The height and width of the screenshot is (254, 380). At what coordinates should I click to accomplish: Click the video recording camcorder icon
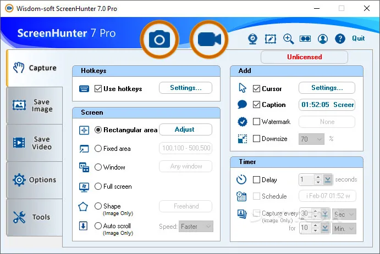(x=209, y=39)
